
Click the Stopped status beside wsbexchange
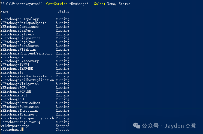(x=62, y=130)
